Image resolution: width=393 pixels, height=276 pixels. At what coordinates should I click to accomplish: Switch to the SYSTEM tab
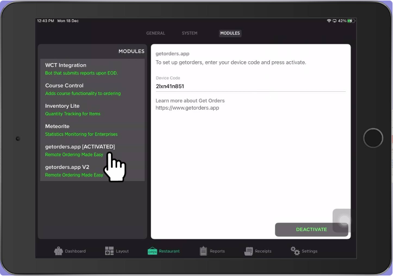tap(190, 33)
